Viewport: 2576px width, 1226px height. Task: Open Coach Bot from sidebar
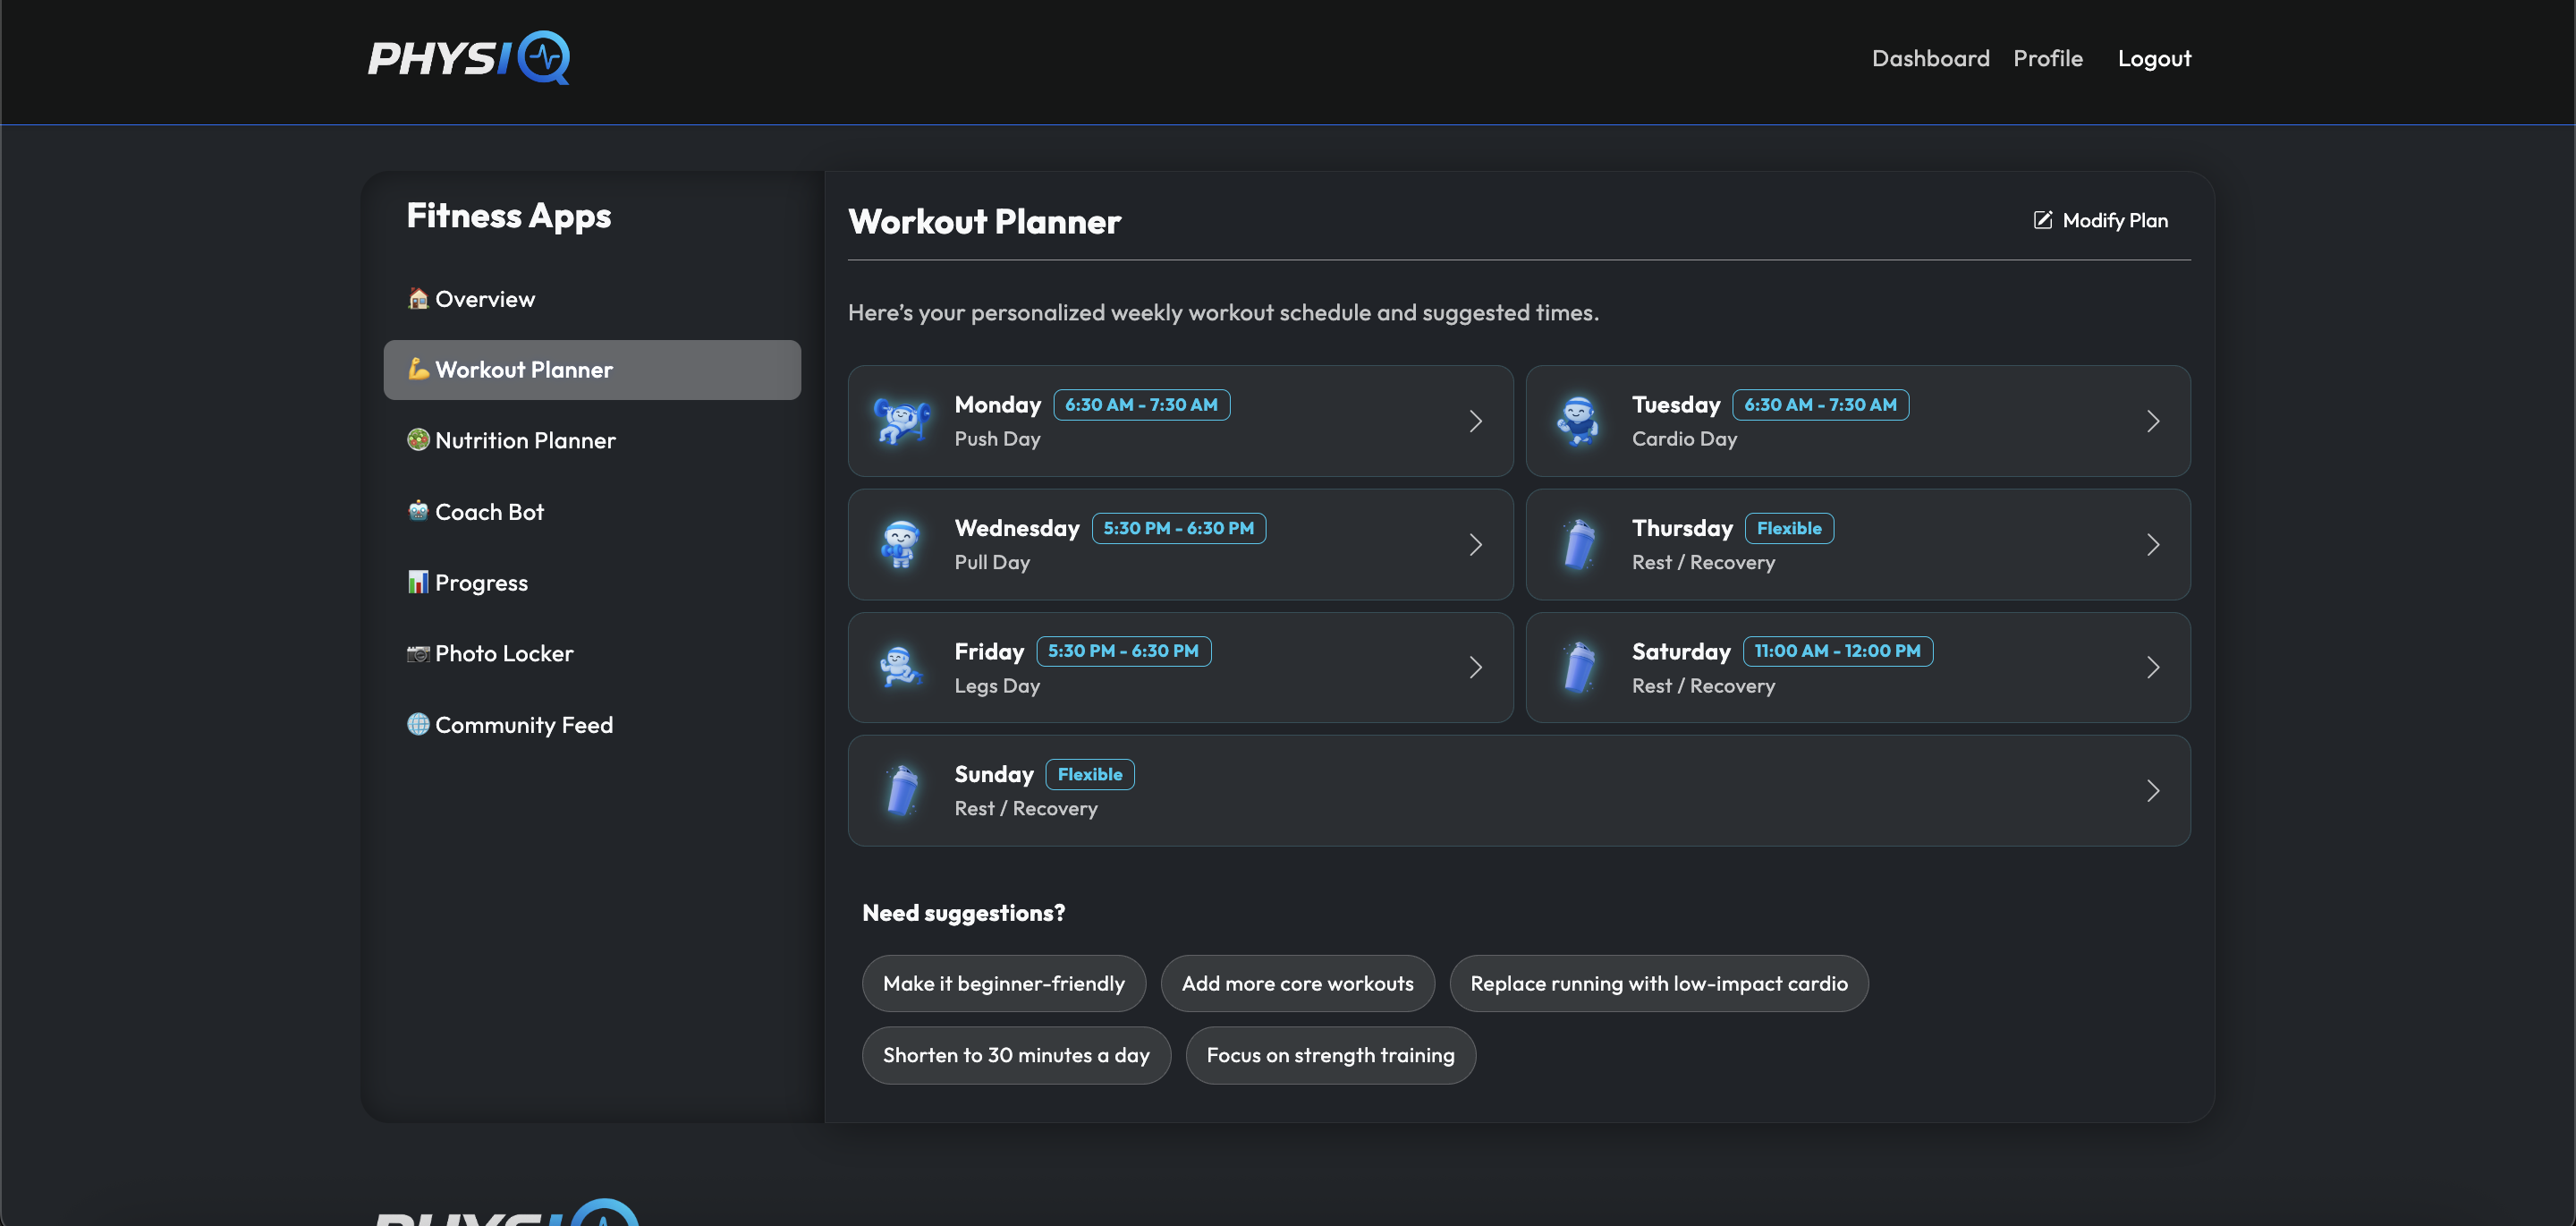click(x=489, y=511)
